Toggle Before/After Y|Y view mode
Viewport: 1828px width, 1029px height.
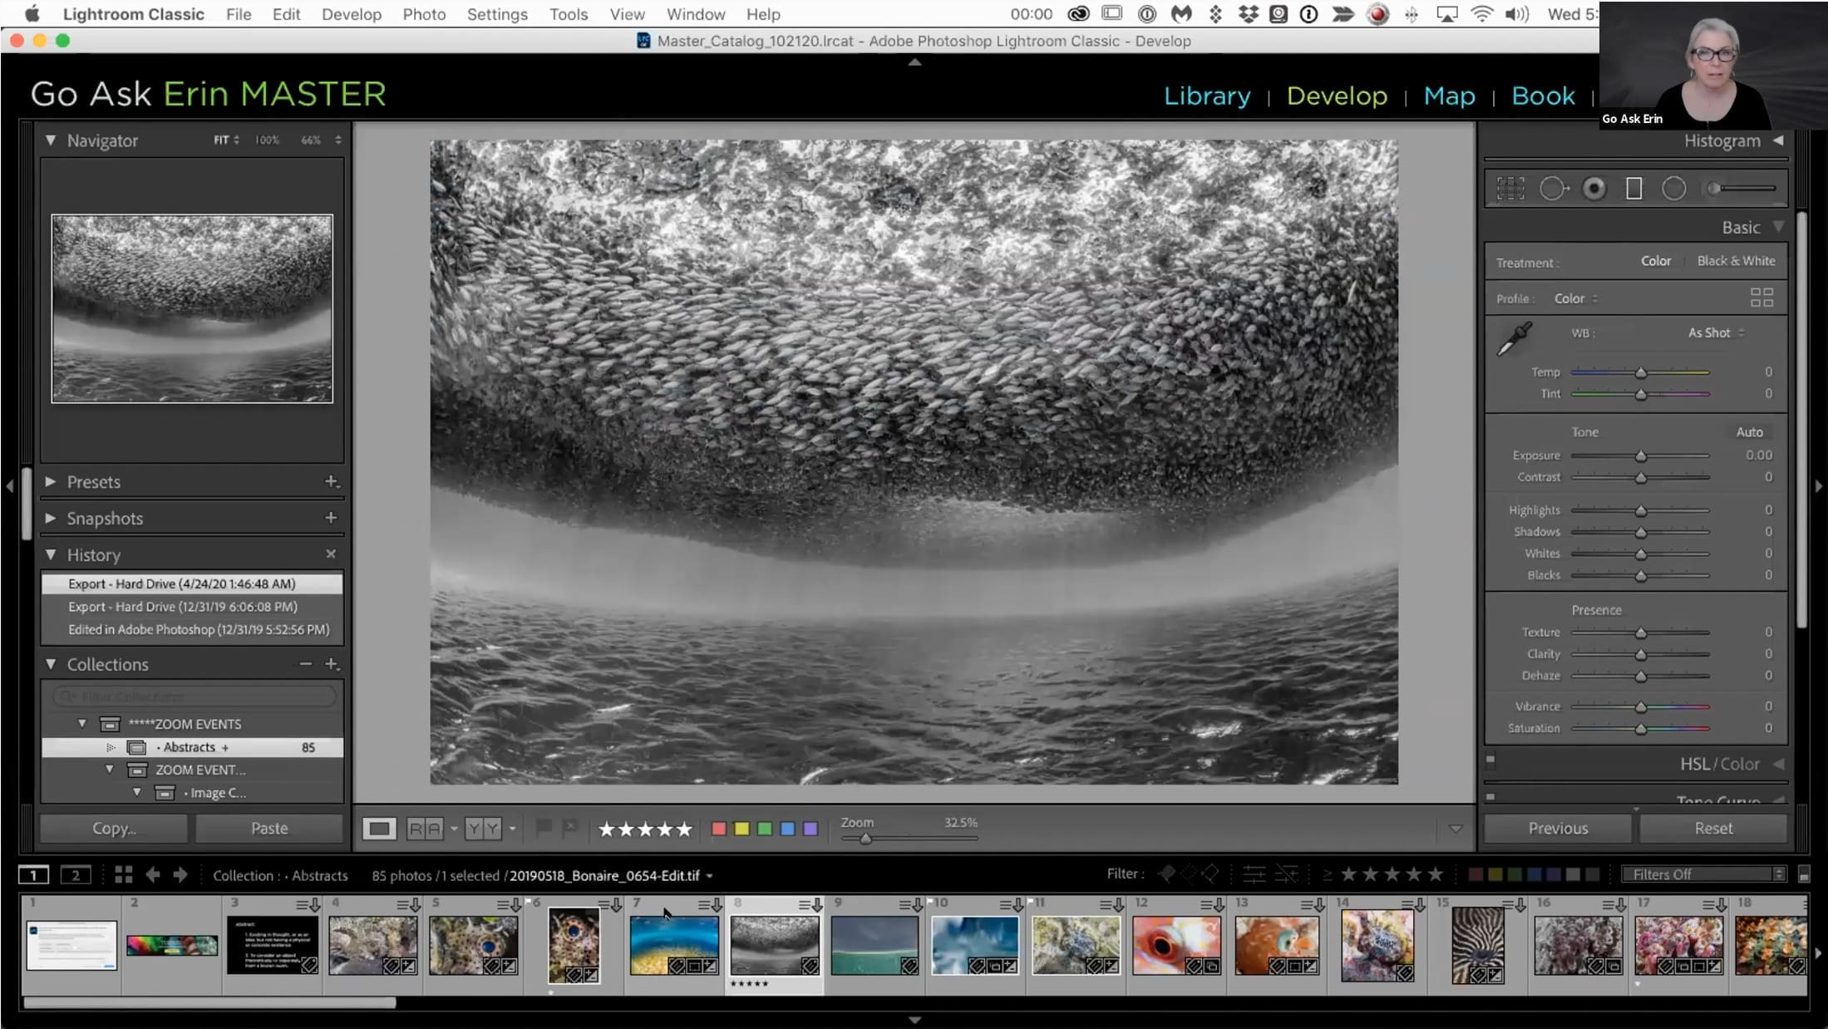tap(483, 828)
